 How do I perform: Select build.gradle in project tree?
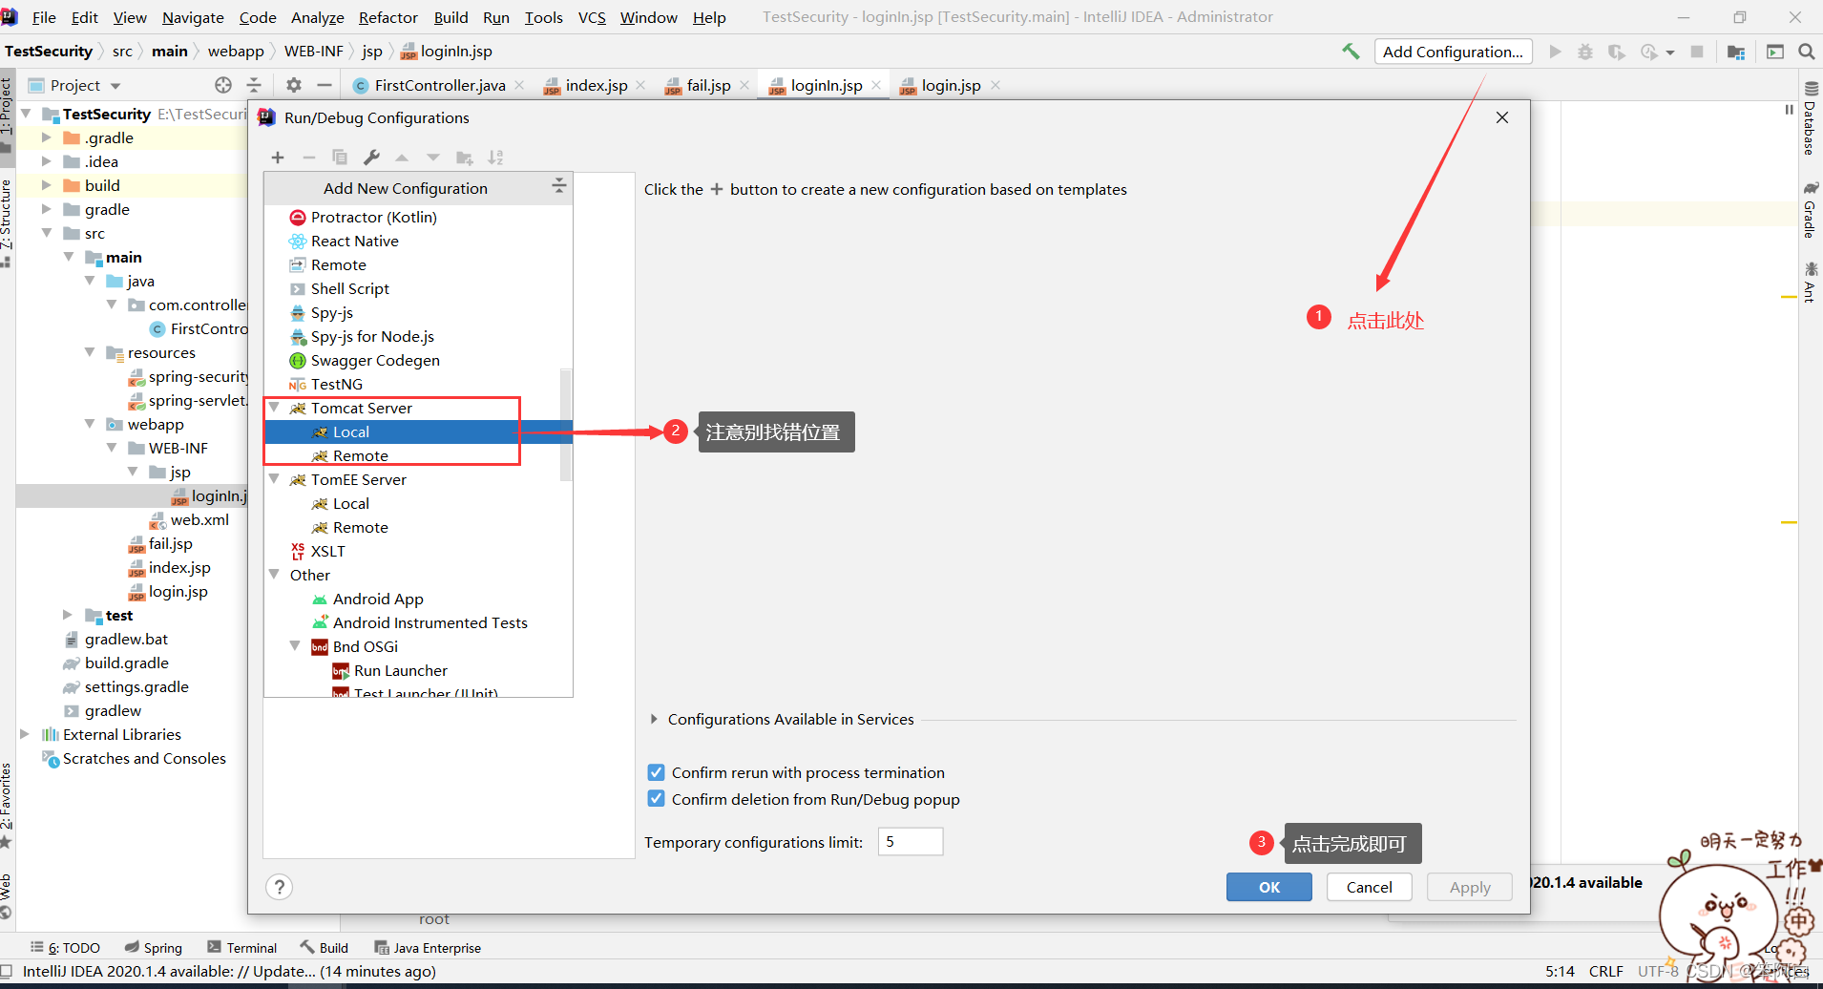click(x=126, y=663)
